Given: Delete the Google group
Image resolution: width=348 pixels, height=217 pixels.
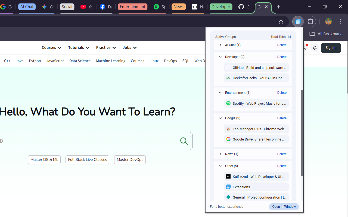Looking at the screenshot, I should (282, 118).
